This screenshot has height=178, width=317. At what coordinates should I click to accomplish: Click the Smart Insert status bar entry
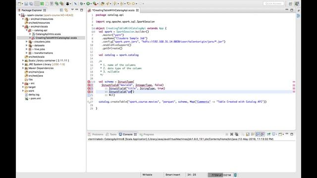click(x=173, y=175)
